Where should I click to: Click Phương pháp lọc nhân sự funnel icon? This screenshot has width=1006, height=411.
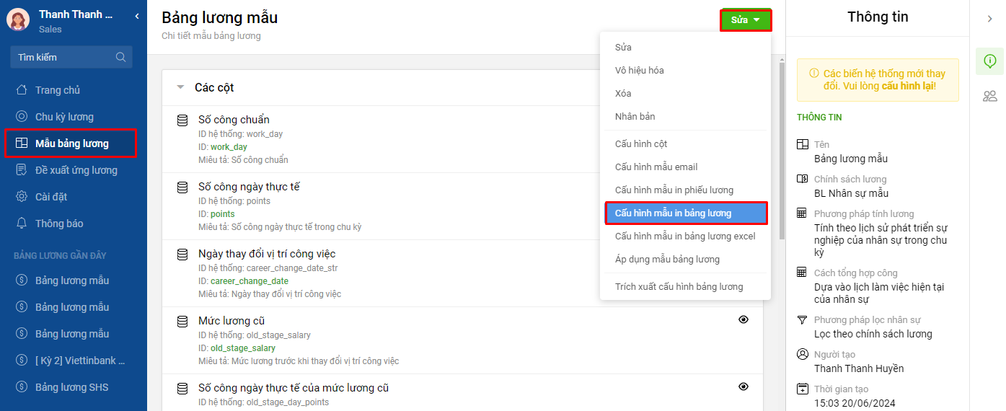pyautogui.click(x=802, y=319)
